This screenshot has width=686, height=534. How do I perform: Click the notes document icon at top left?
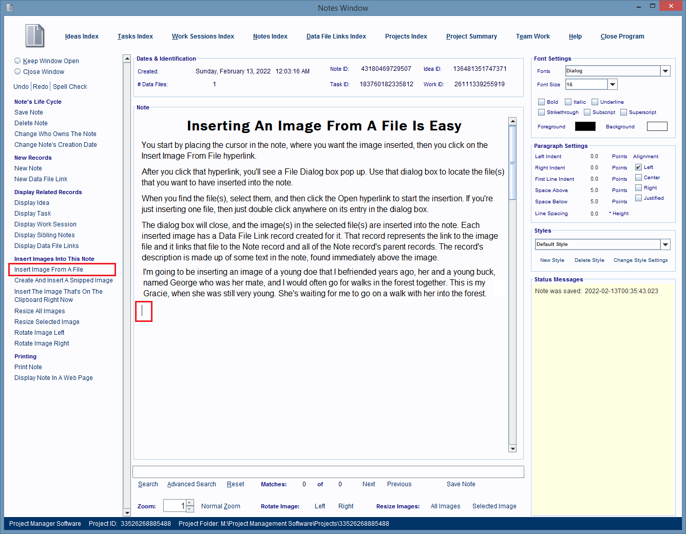(35, 36)
